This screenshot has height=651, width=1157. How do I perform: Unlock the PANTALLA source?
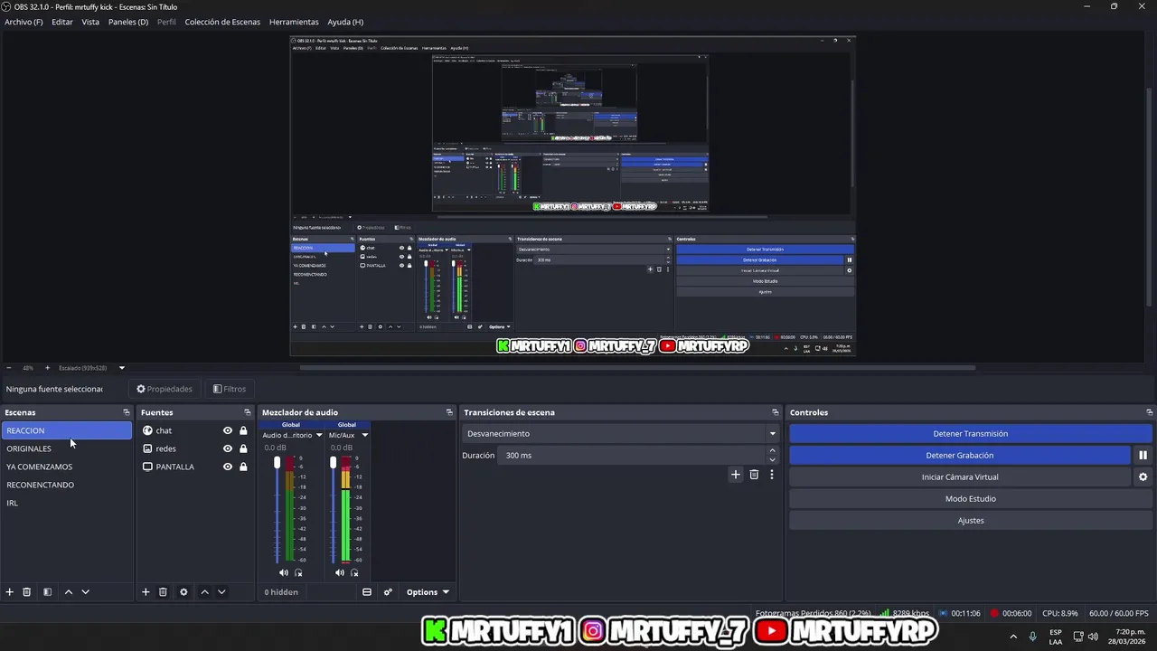tap(243, 467)
